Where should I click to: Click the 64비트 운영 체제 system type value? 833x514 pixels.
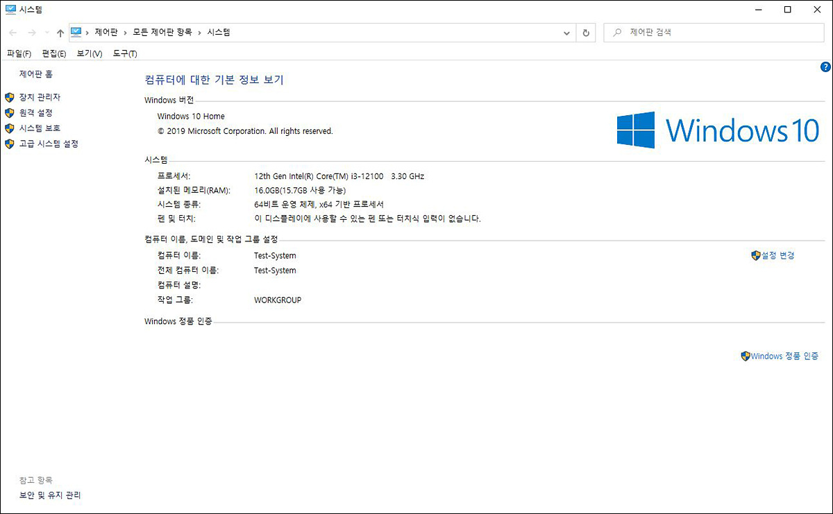(319, 205)
